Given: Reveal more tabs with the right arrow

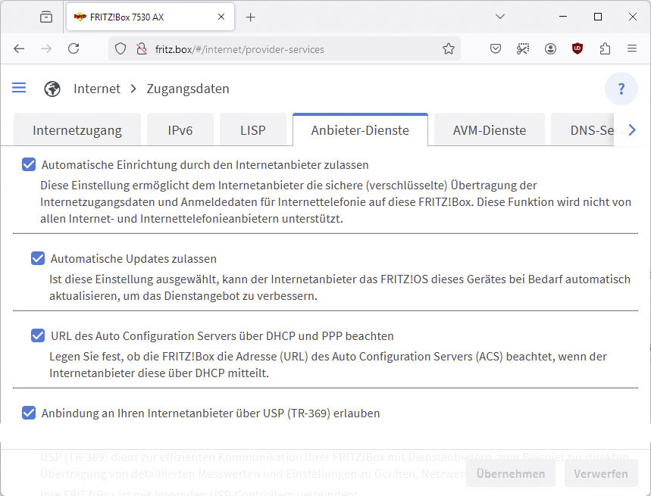Looking at the screenshot, I should point(631,129).
